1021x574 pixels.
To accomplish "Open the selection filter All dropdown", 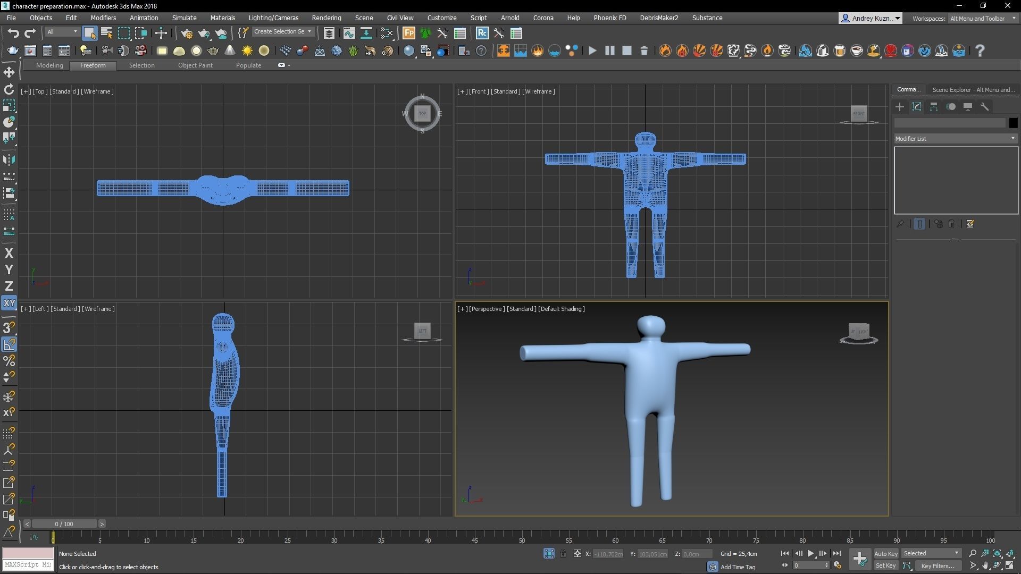I will pos(61,32).
